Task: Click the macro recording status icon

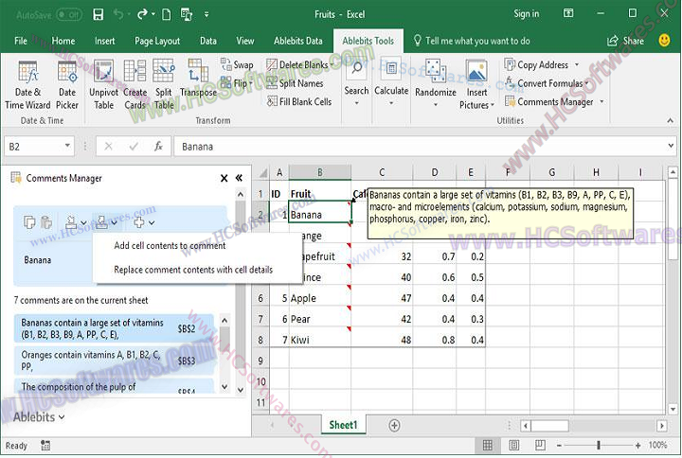Action: click(45, 445)
